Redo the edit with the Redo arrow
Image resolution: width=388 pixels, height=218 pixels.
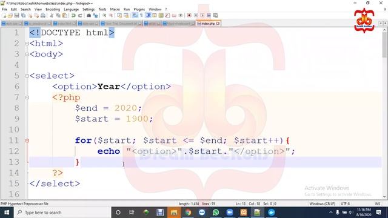pyautogui.click(x=80, y=15)
